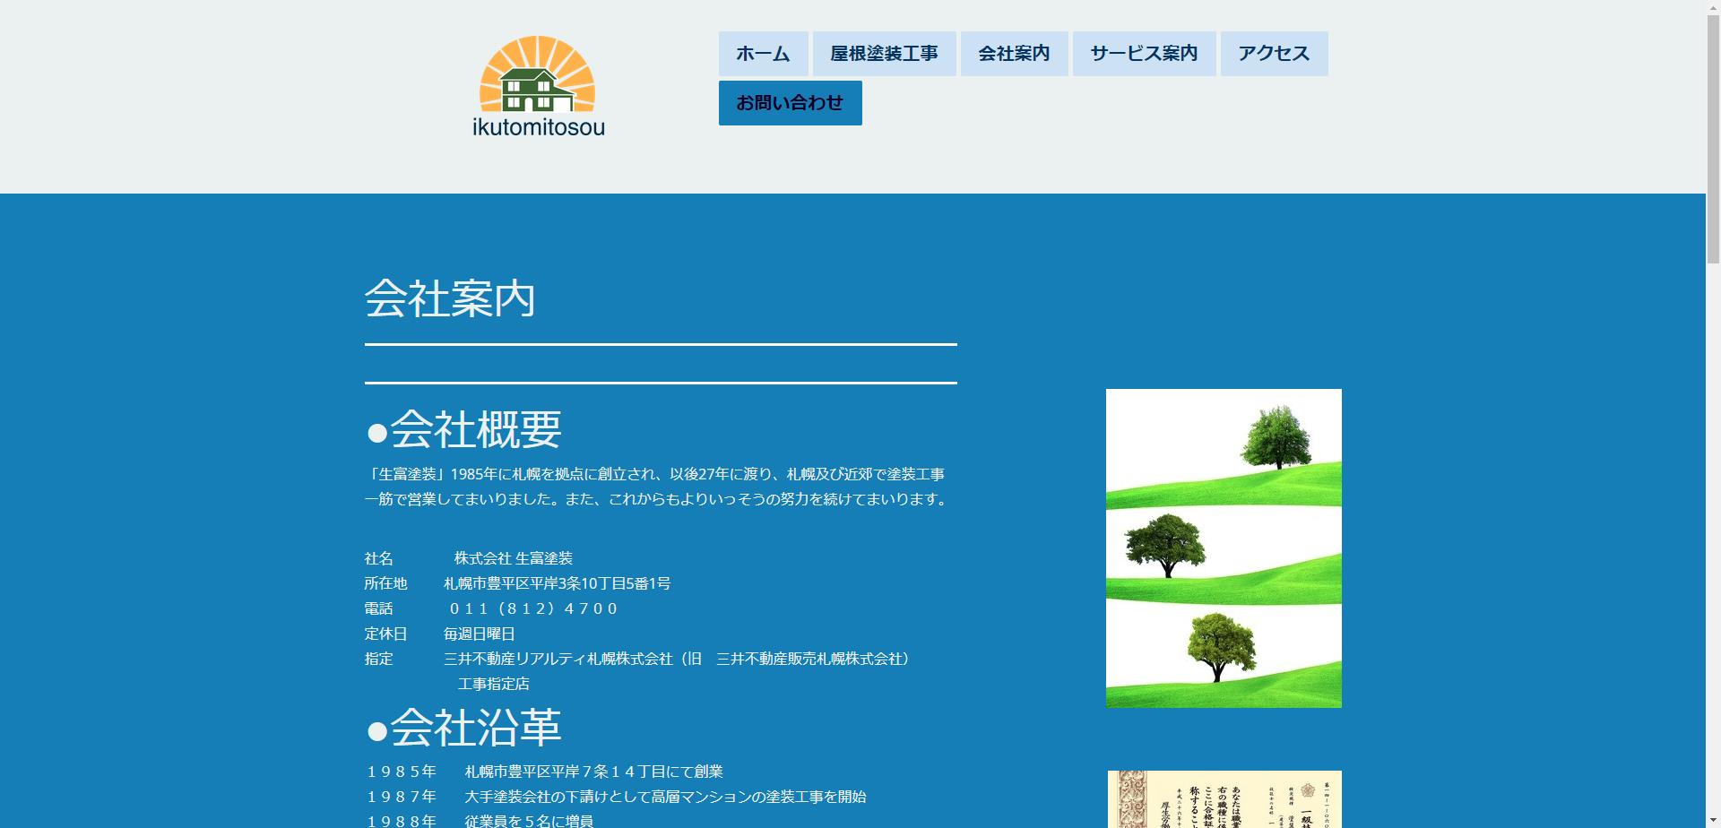Image resolution: width=1721 pixels, height=828 pixels.
Task: Open the サービス案内 navigation tab
Action: click(x=1142, y=54)
